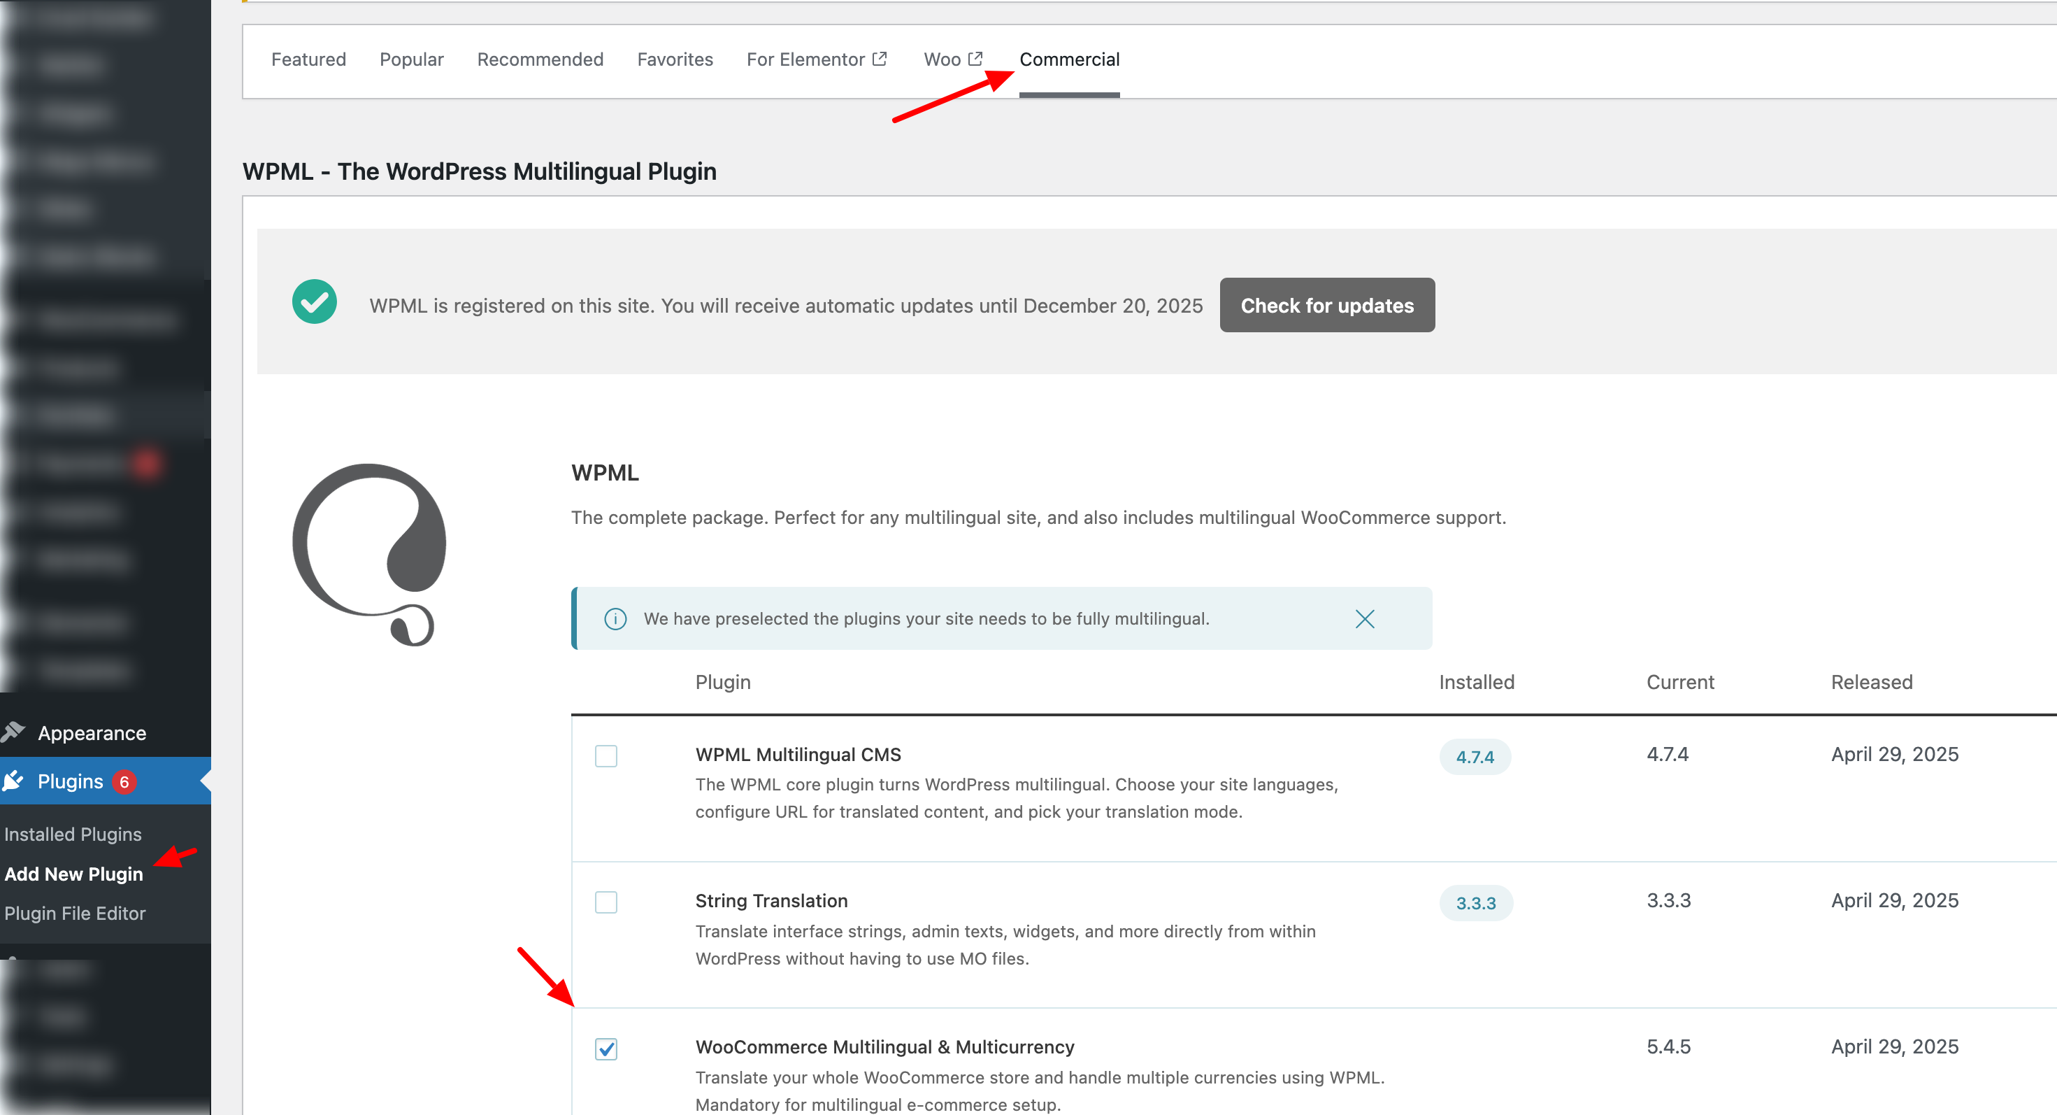The image size is (2057, 1115).
Task: Open Installed Plugins submenu item
Action: coord(73,834)
